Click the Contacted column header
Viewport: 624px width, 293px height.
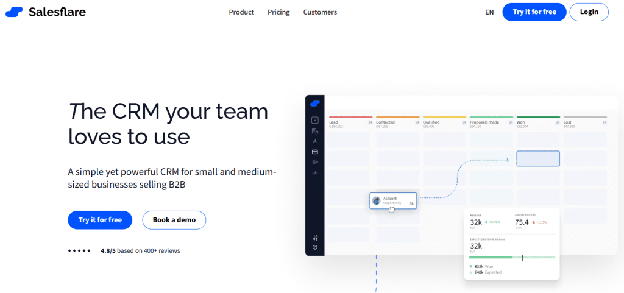pos(397,122)
